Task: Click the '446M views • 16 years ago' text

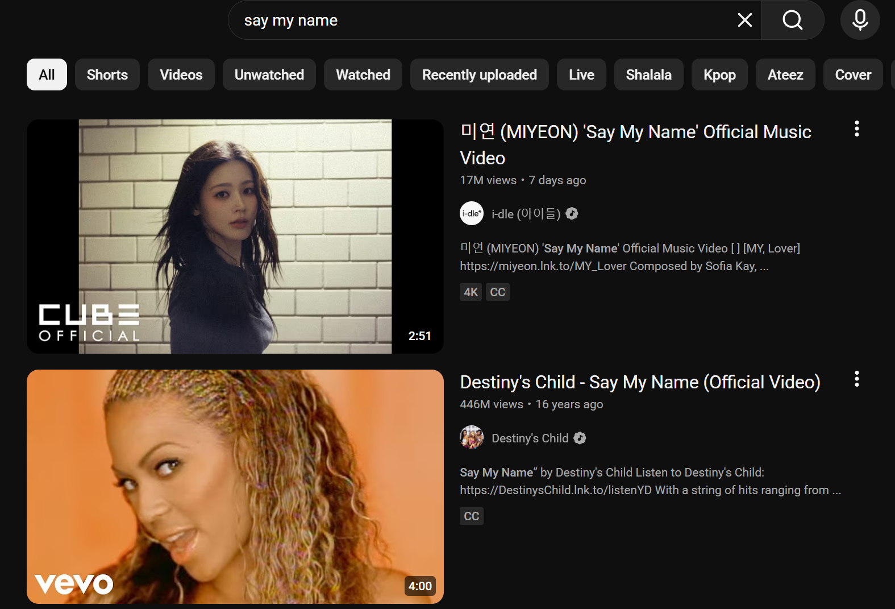Action: click(x=531, y=404)
